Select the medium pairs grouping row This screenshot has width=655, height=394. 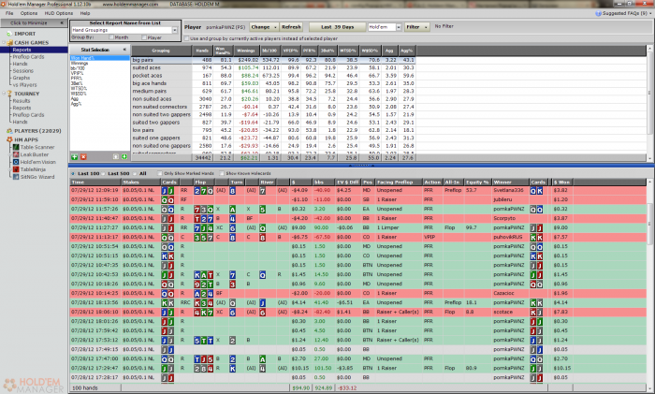coord(273,91)
